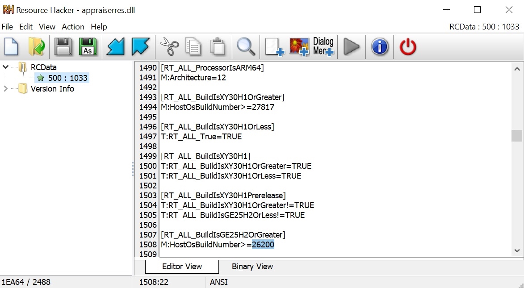Click Add image resource flower icon
Screen dimensions: 524x288
(x=299, y=47)
